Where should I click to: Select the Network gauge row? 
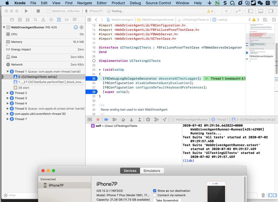tap(45, 64)
